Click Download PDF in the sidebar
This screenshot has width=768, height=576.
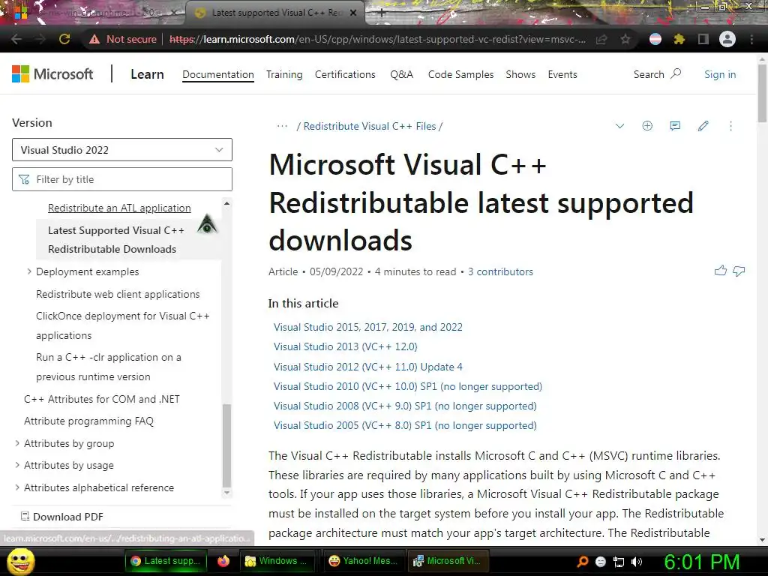pos(62,517)
